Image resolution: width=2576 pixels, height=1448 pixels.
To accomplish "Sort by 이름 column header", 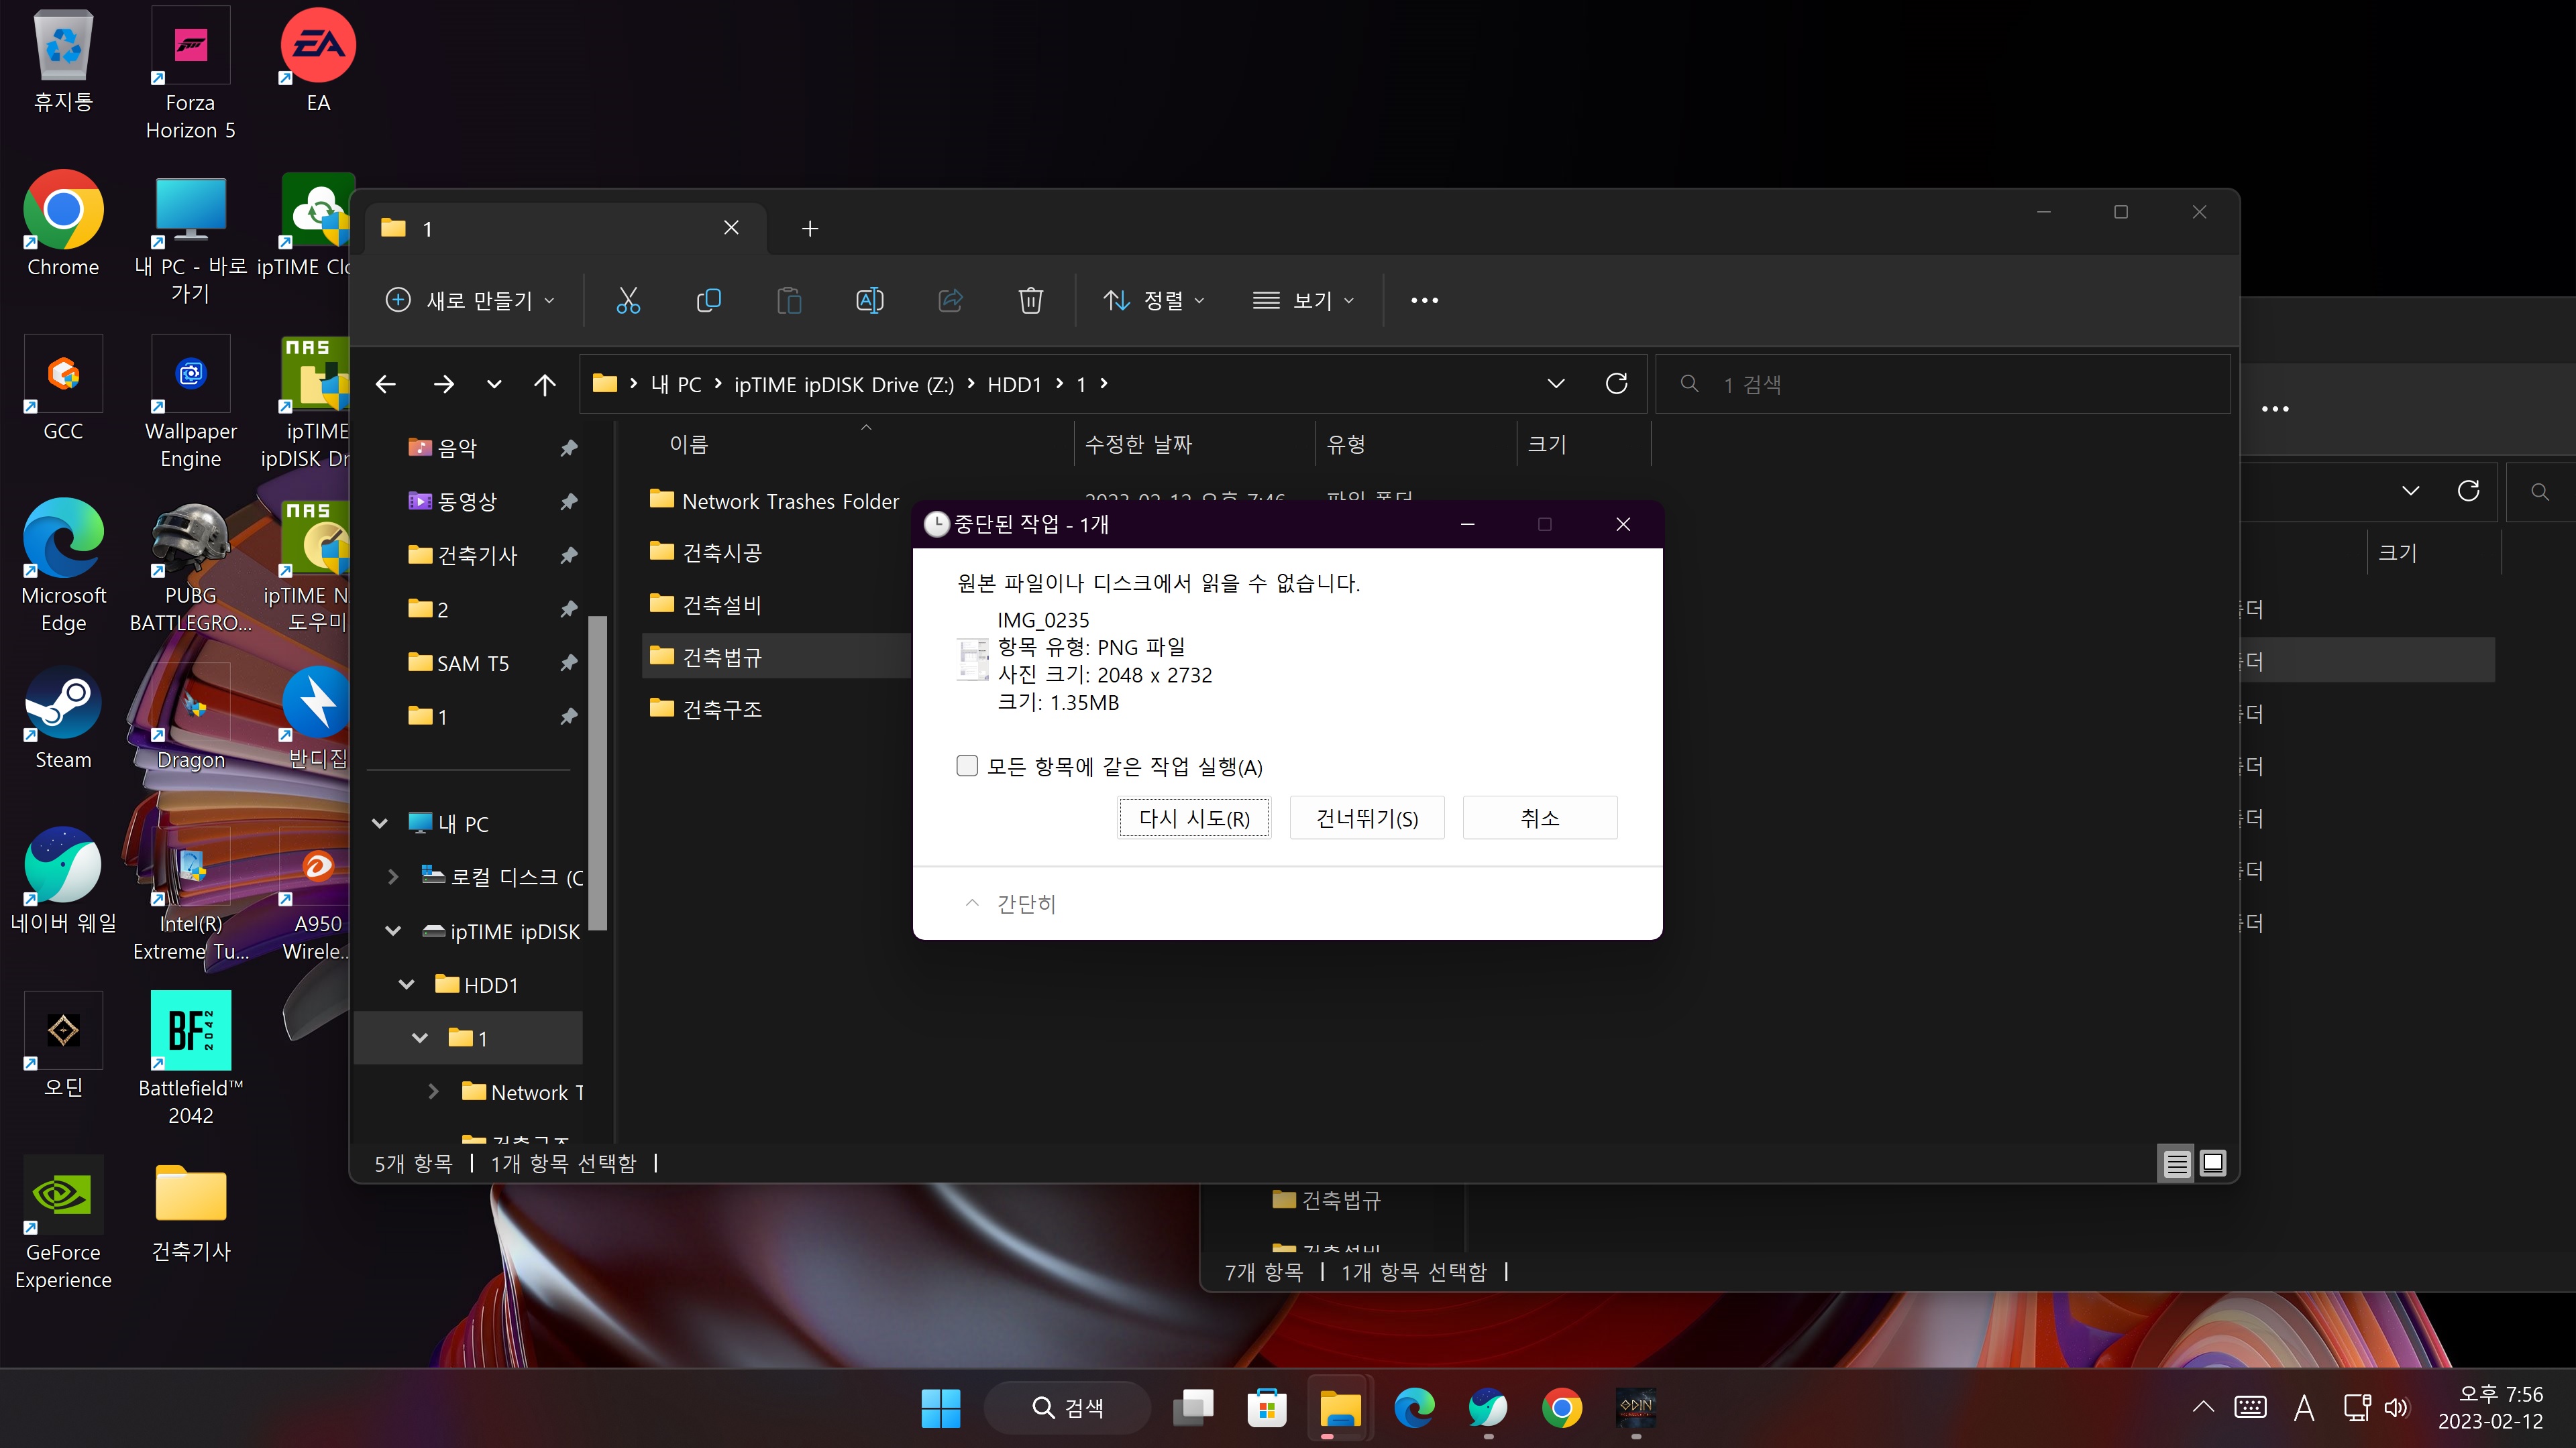I will 688,444.
